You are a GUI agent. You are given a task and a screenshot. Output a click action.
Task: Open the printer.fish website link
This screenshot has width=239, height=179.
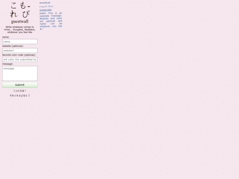pos(46,10)
